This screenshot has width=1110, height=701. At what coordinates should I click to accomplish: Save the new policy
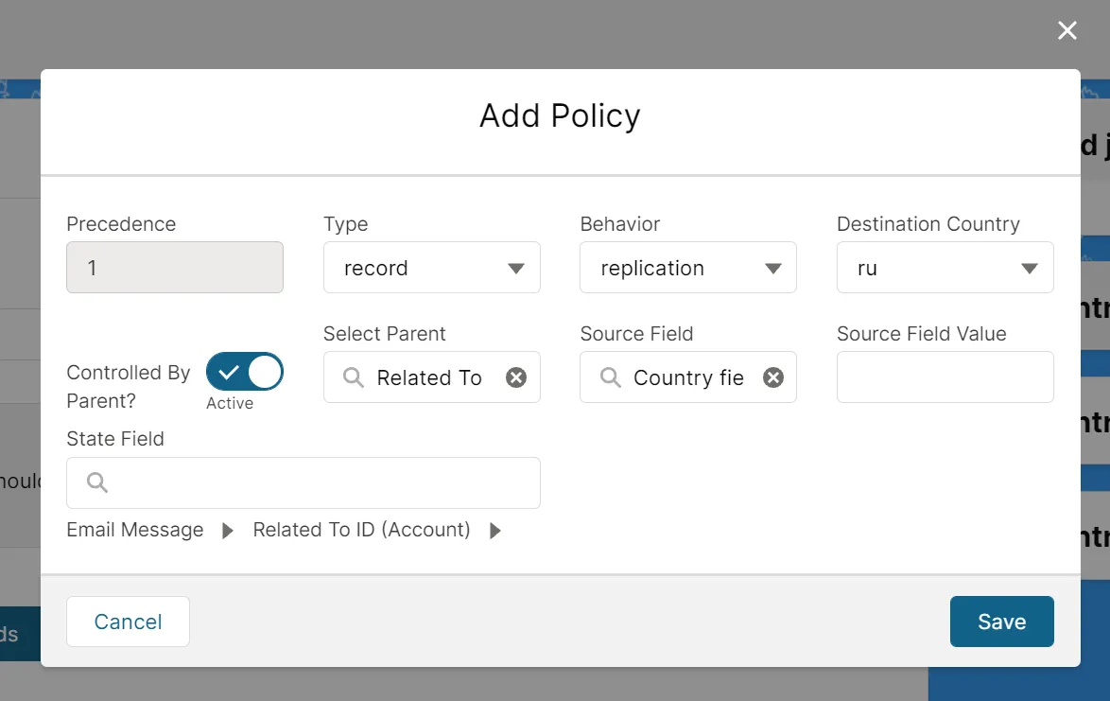pos(1001,622)
